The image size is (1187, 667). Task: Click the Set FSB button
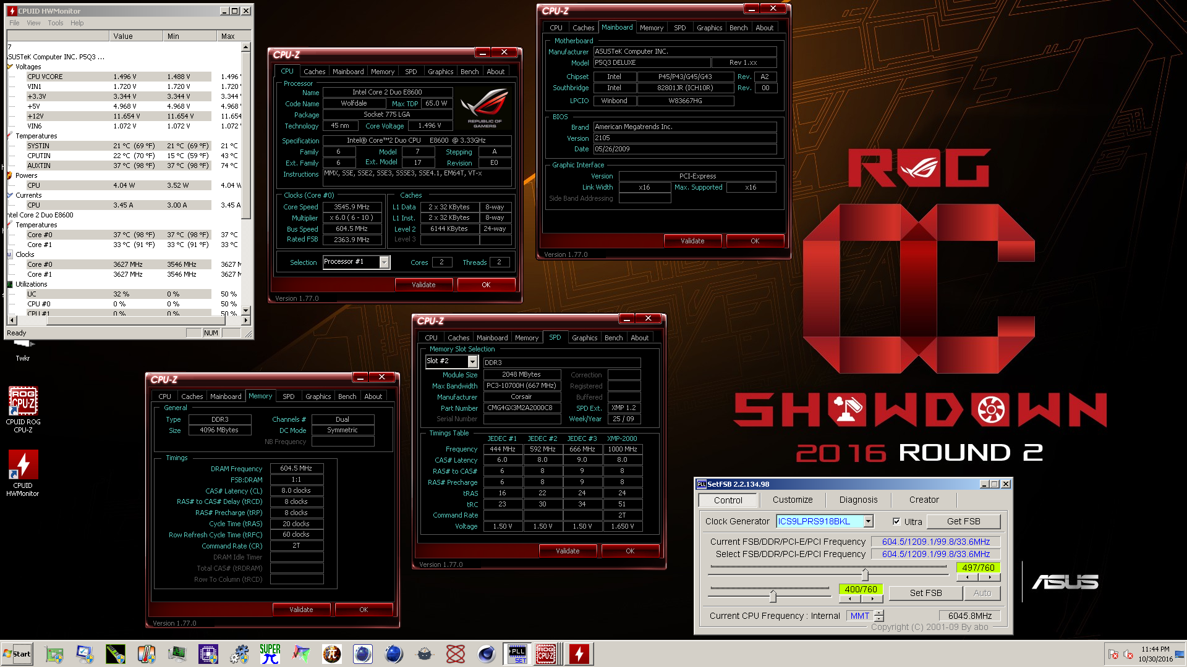click(x=925, y=593)
